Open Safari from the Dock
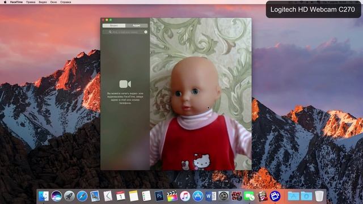This screenshot has width=363, height=204. coord(82,196)
